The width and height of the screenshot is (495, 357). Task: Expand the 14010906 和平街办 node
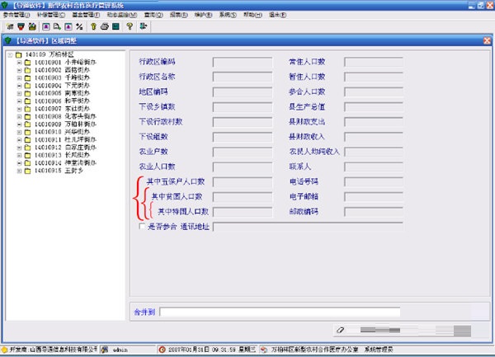point(19,101)
